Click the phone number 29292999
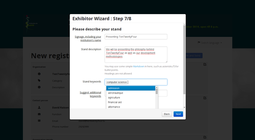 (84, 127)
